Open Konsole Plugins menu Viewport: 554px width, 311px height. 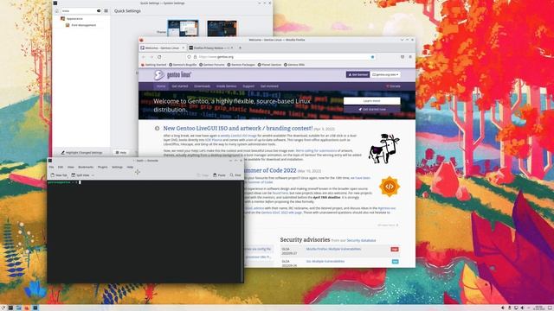102,167
